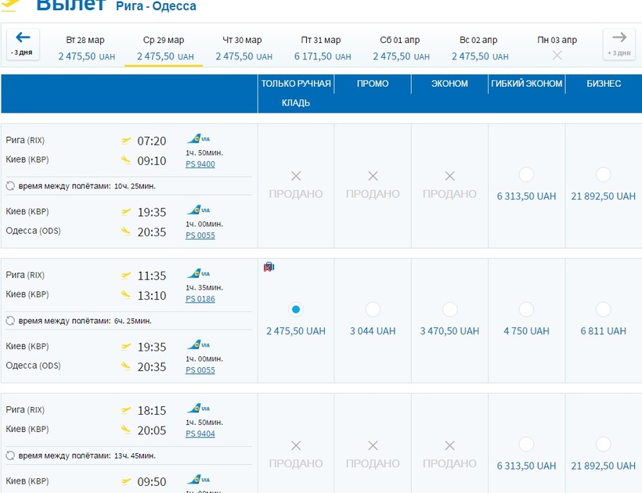Click the next 3 days arrow
This screenshot has width=642, height=493.
click(619, 43)
